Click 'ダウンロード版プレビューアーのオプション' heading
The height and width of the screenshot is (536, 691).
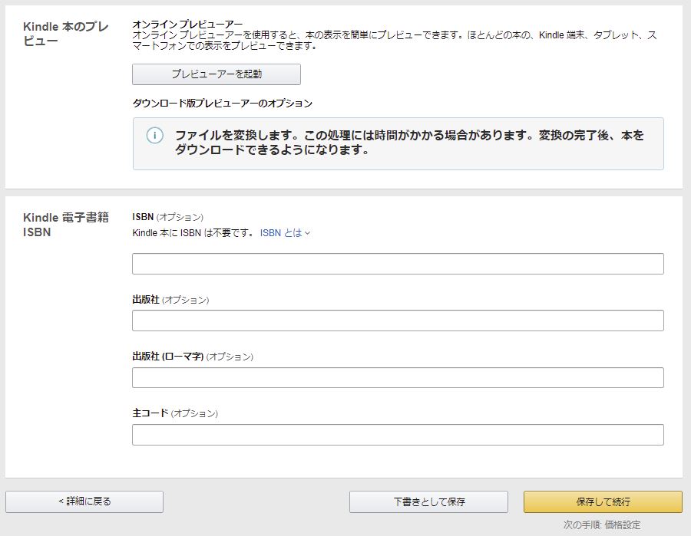[222, 103]
